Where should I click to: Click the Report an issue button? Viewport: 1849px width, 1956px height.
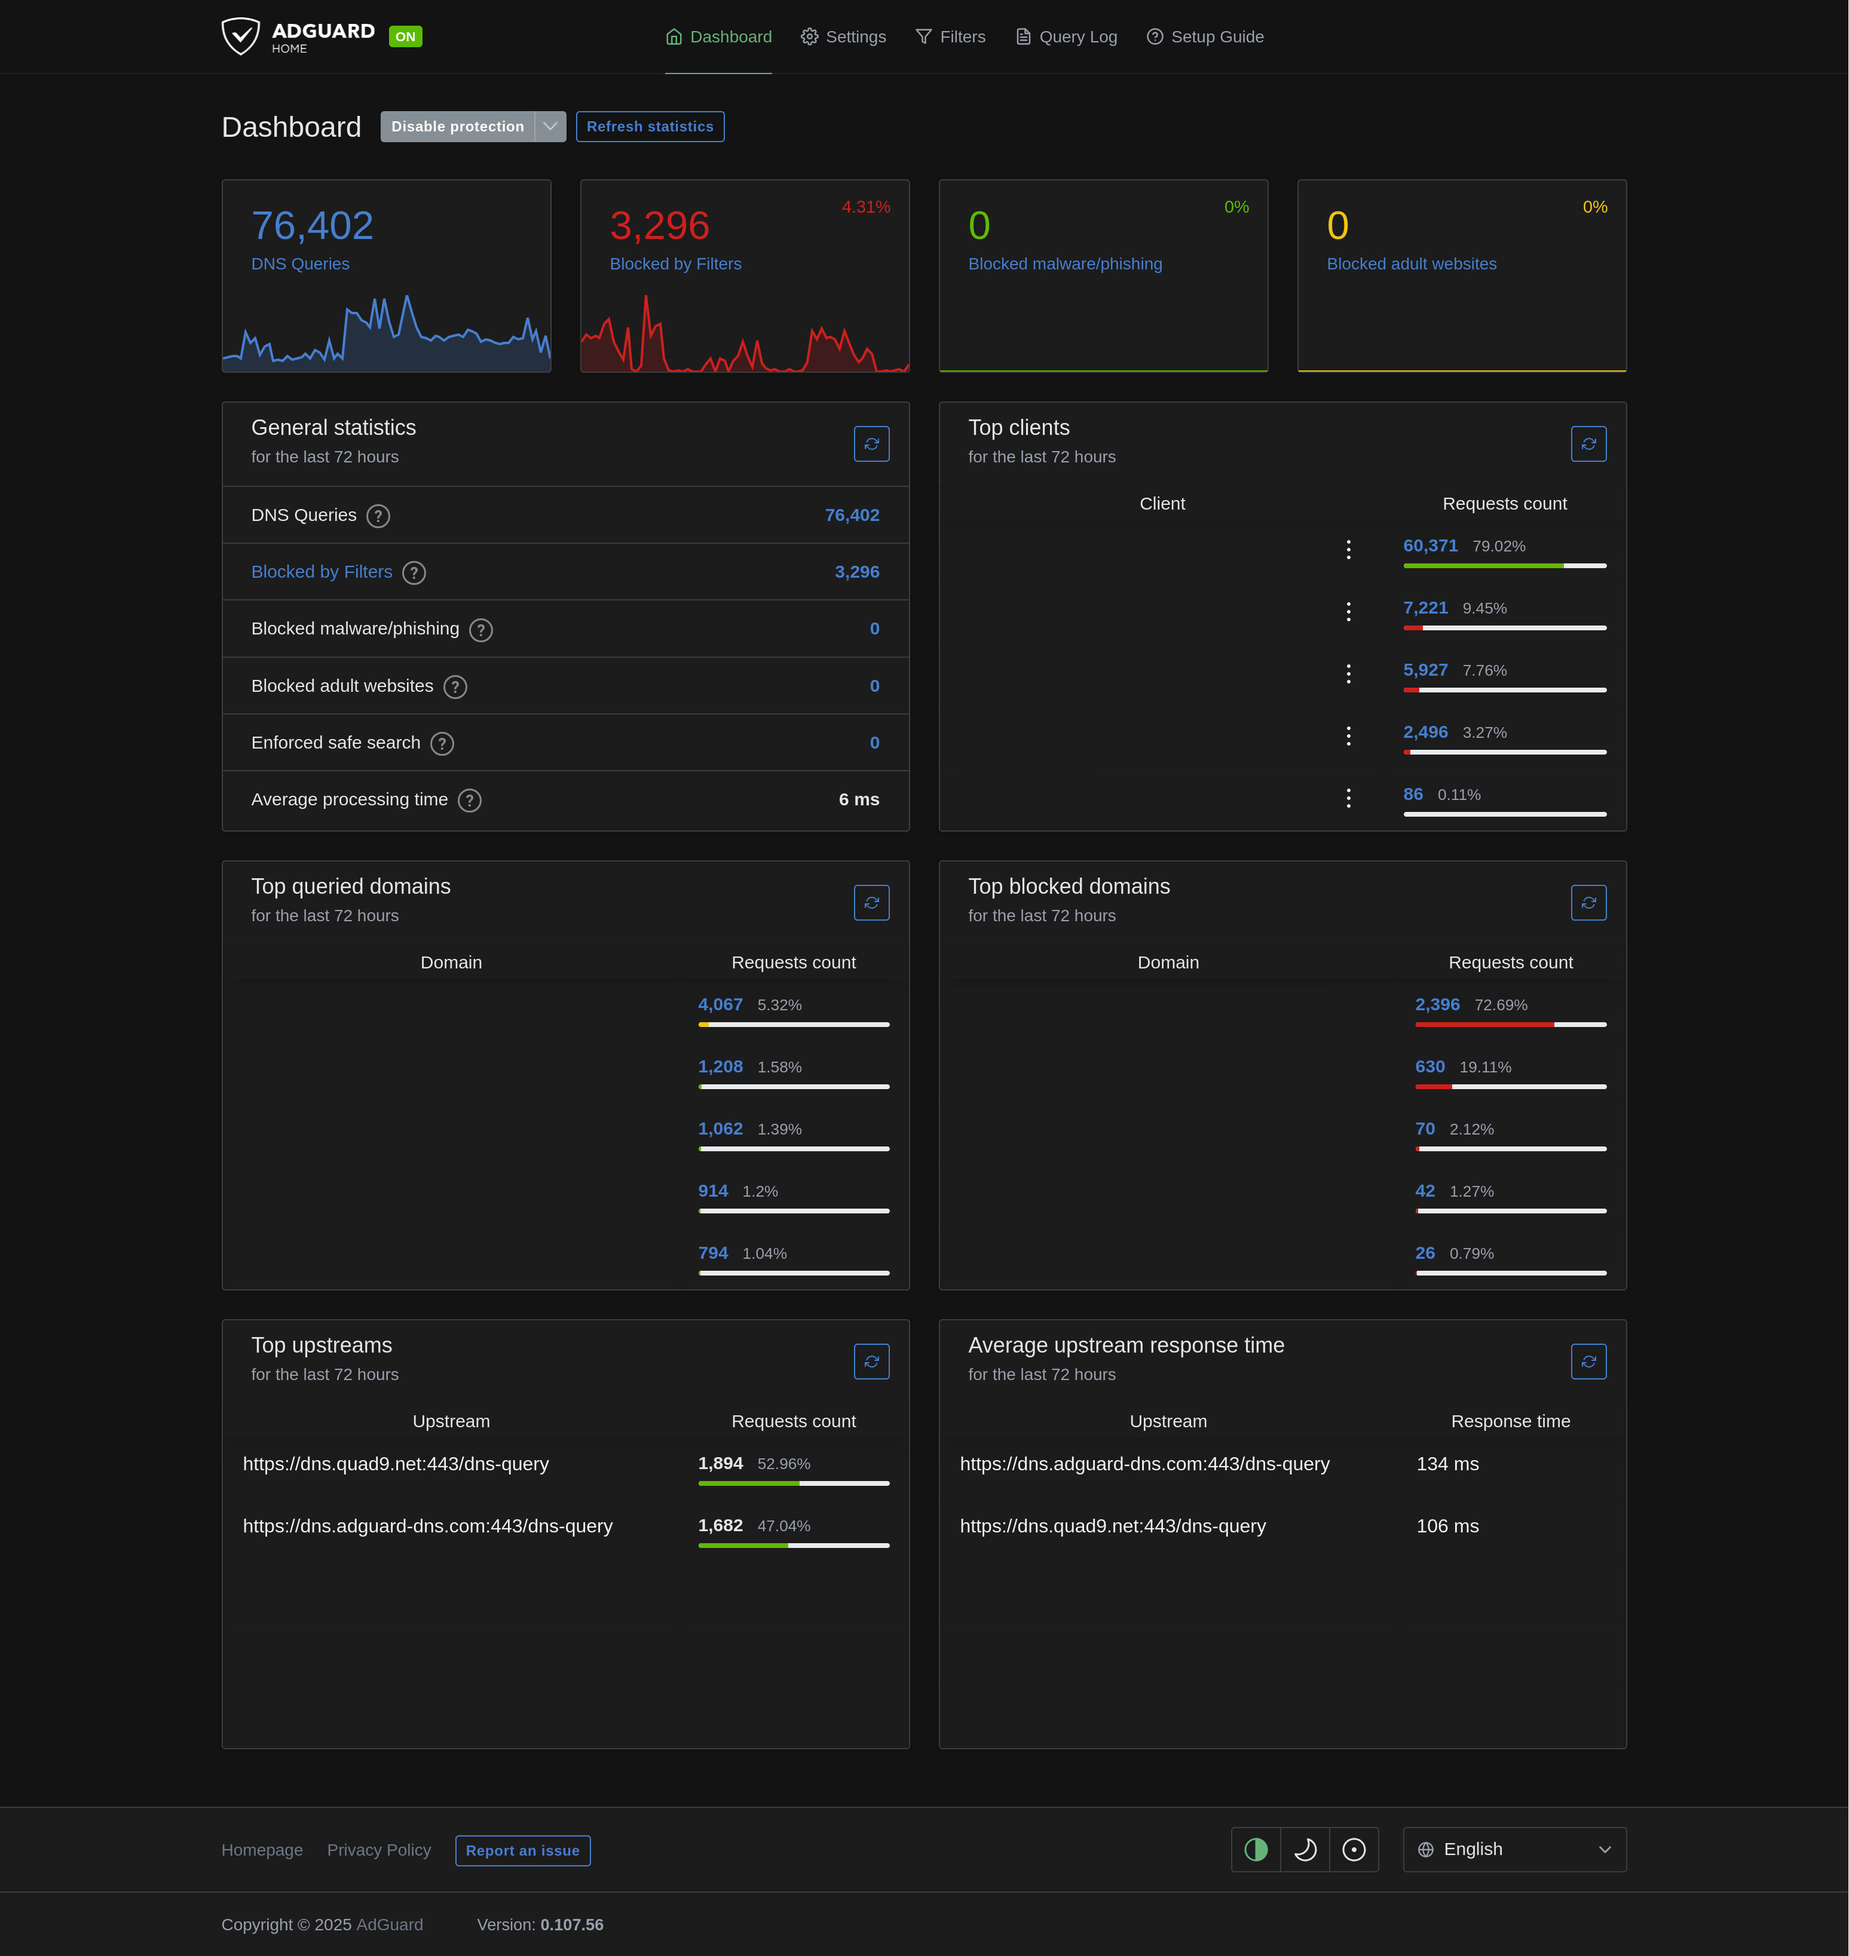522,1851
